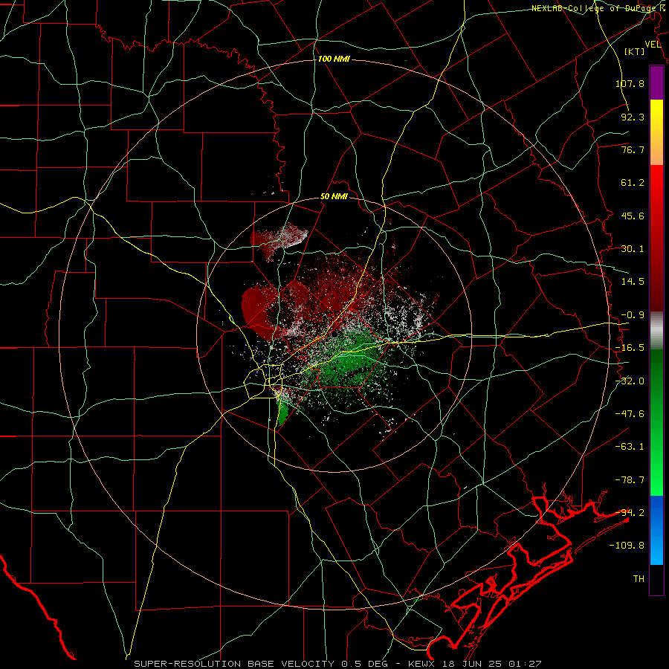Click the 100 NMI range ring label
Viewport: 669px width, 669px height.
(334, 59)
